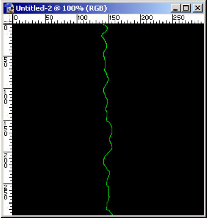The height and width of the screenshot is (218, 207).
Task: Click the green jagged line on canvas
Action: point(107,120)
